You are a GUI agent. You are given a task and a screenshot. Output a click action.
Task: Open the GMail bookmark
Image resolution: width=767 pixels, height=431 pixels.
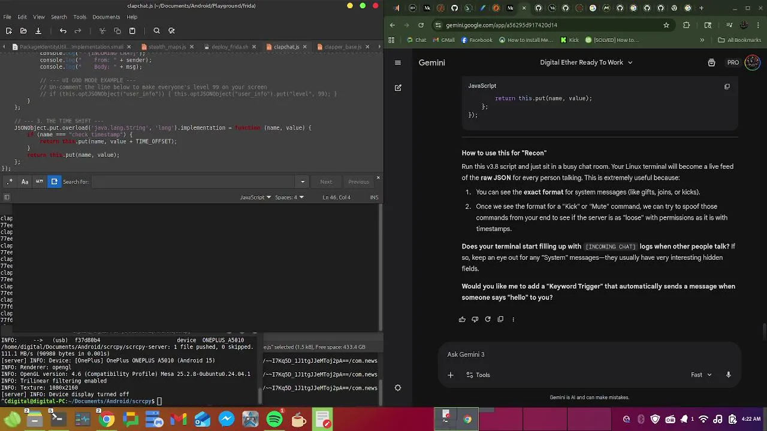(443, 40)
